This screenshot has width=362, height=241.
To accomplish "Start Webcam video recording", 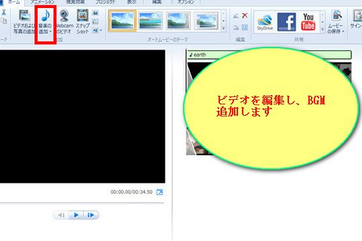I will point(64,21).
